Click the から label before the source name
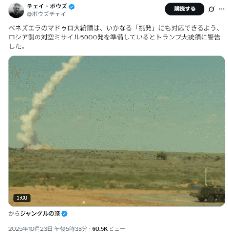 (x=14, y=213)
